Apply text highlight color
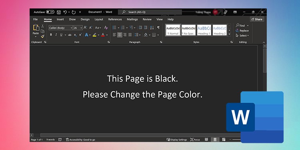The image size is (300, 150). pyautogui.click(x=94, y=35)
